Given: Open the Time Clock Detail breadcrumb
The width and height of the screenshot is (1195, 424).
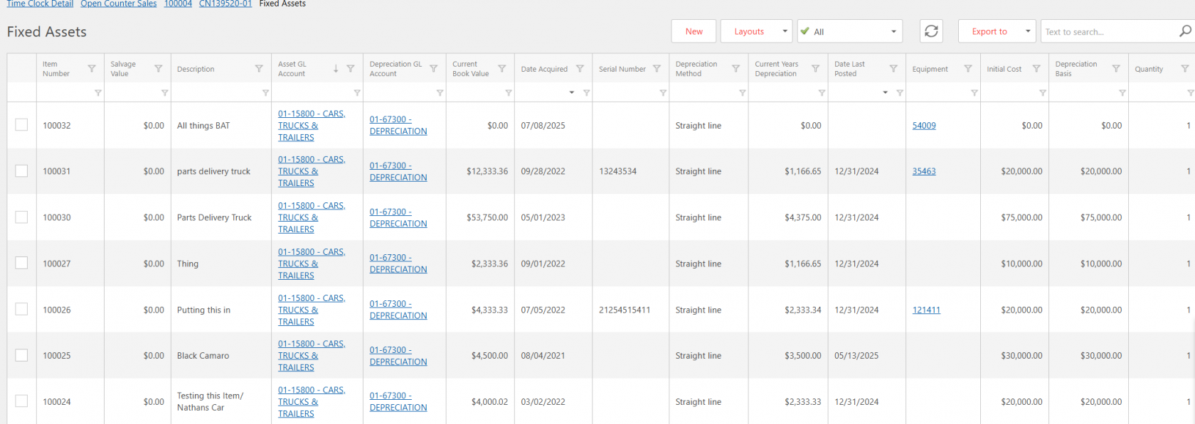Looking at the screenshot, I should (x=40, y=4).
